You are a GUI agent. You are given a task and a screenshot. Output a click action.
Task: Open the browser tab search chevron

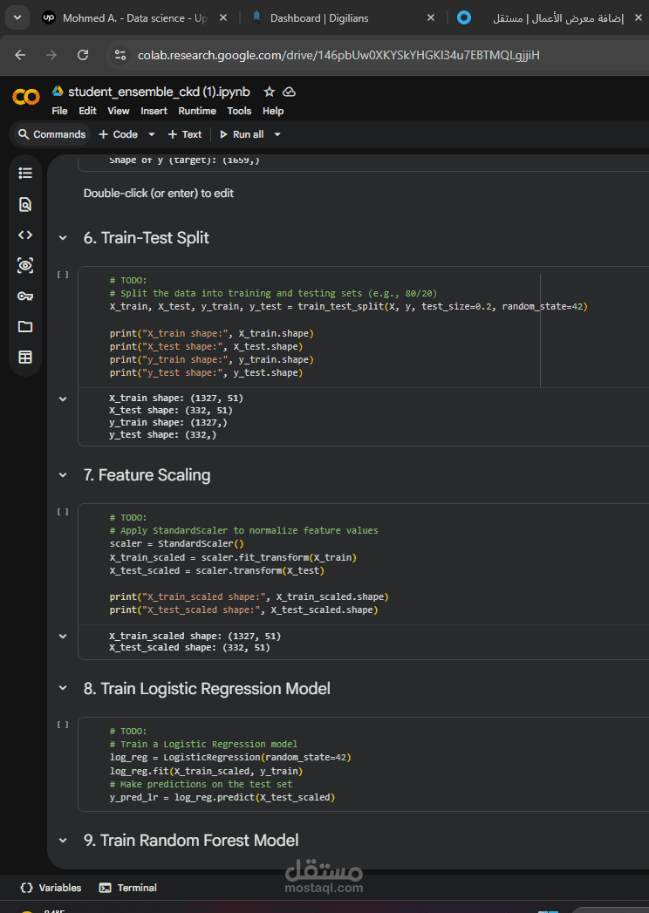tap(17, 17)
